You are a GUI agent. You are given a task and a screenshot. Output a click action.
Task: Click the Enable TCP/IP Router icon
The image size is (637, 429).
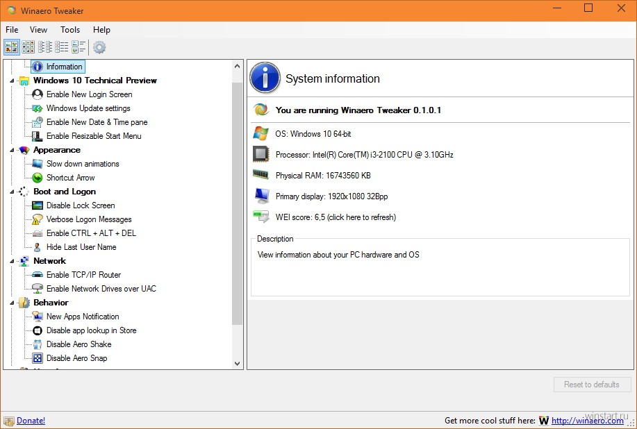click(38, 275)
